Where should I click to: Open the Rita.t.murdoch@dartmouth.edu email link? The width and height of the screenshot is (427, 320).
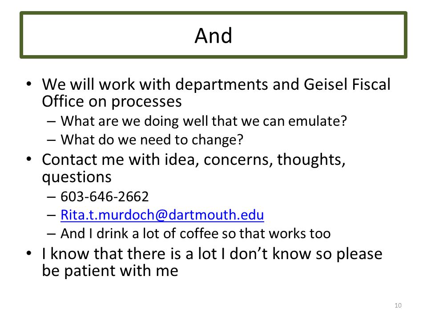(162, 215)
